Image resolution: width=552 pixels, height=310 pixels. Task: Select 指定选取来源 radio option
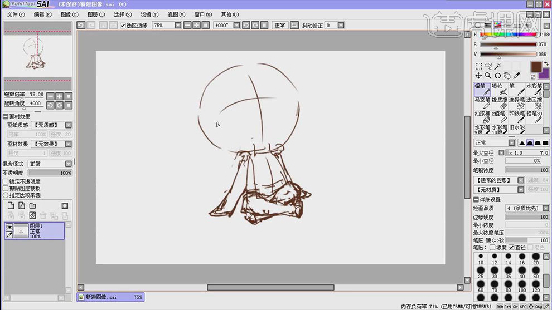[6, 195]
